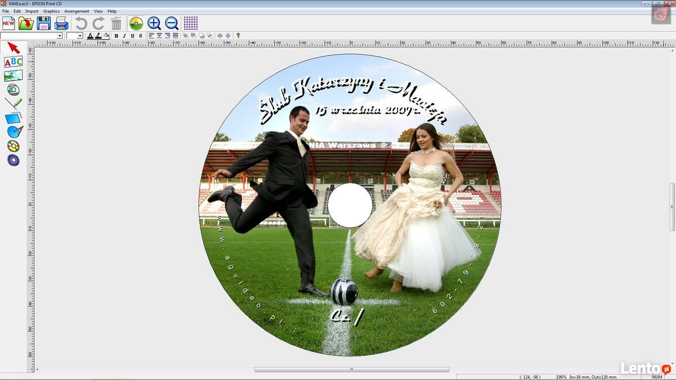This screenshot has height=380, width=676.
Task: Click the fill color bucket swatch
Action: coord(106,36)
